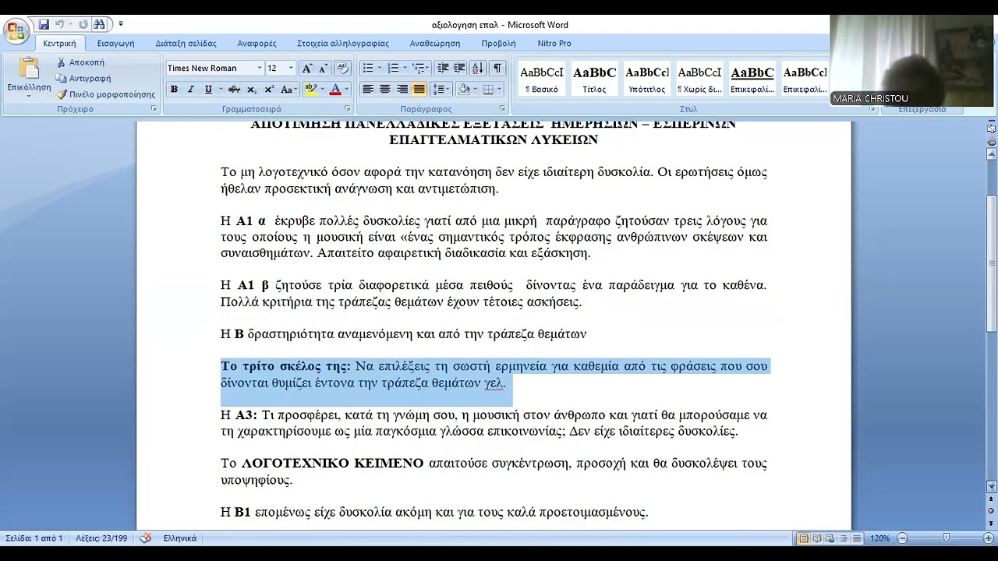The width and height of the screenshot is (998, 561).
Task: Align text to the left
Action: pyautogui.click(x=368, y=90)
